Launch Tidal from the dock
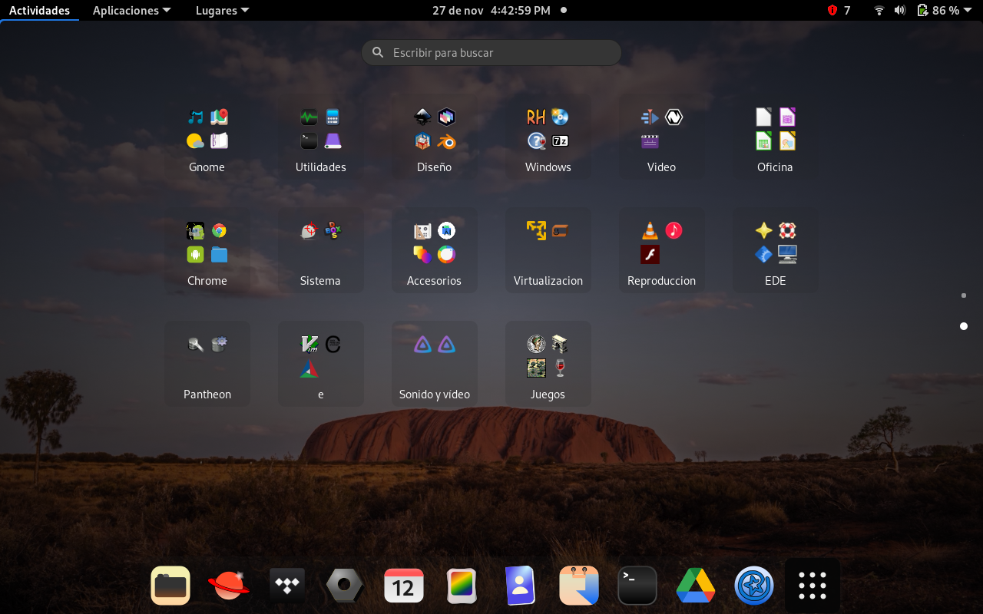983x614 pixels. click(287, 586)
